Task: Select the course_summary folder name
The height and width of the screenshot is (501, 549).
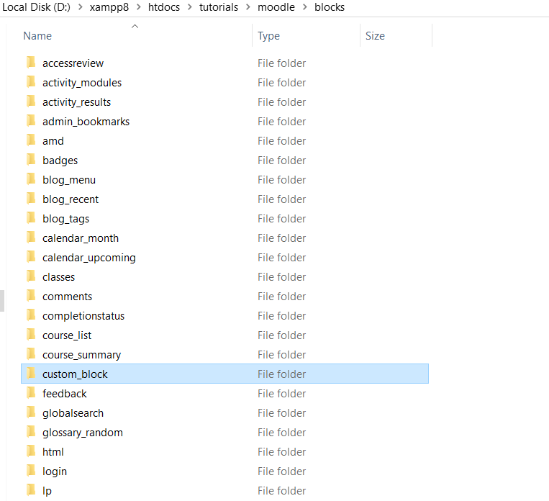Action: coord(82,355)
